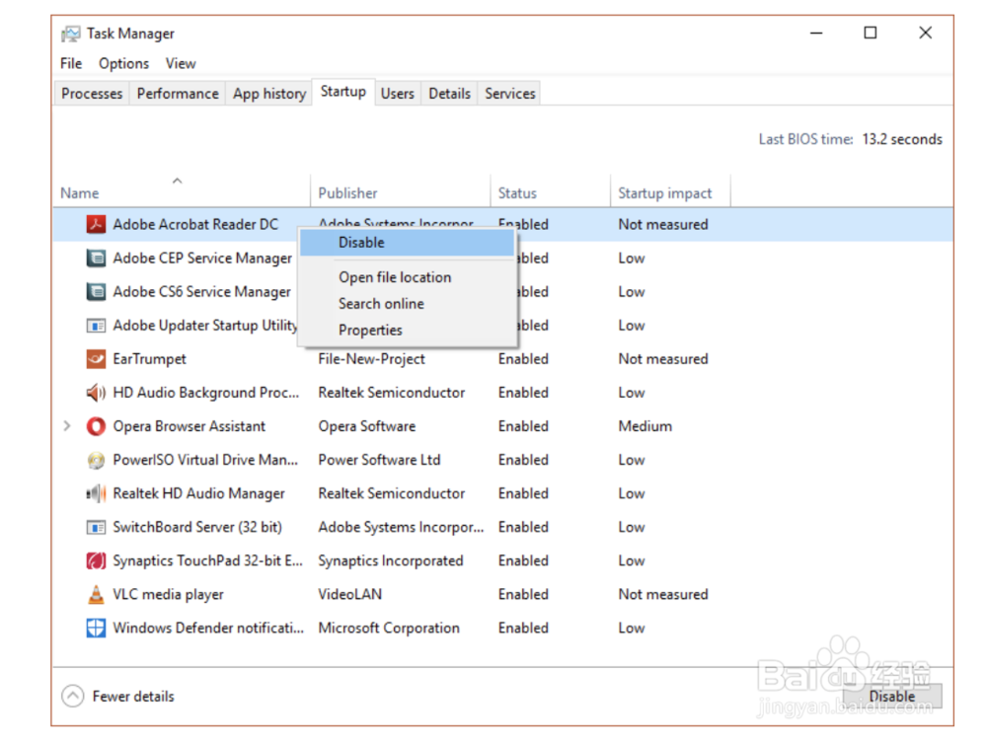
Task: Click the Fewer details link
Action: [133, 697]
